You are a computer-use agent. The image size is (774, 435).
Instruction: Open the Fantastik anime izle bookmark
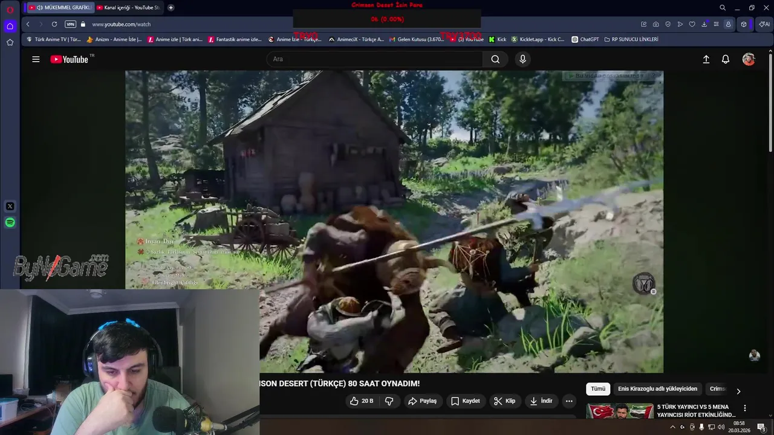click(235, 39)
